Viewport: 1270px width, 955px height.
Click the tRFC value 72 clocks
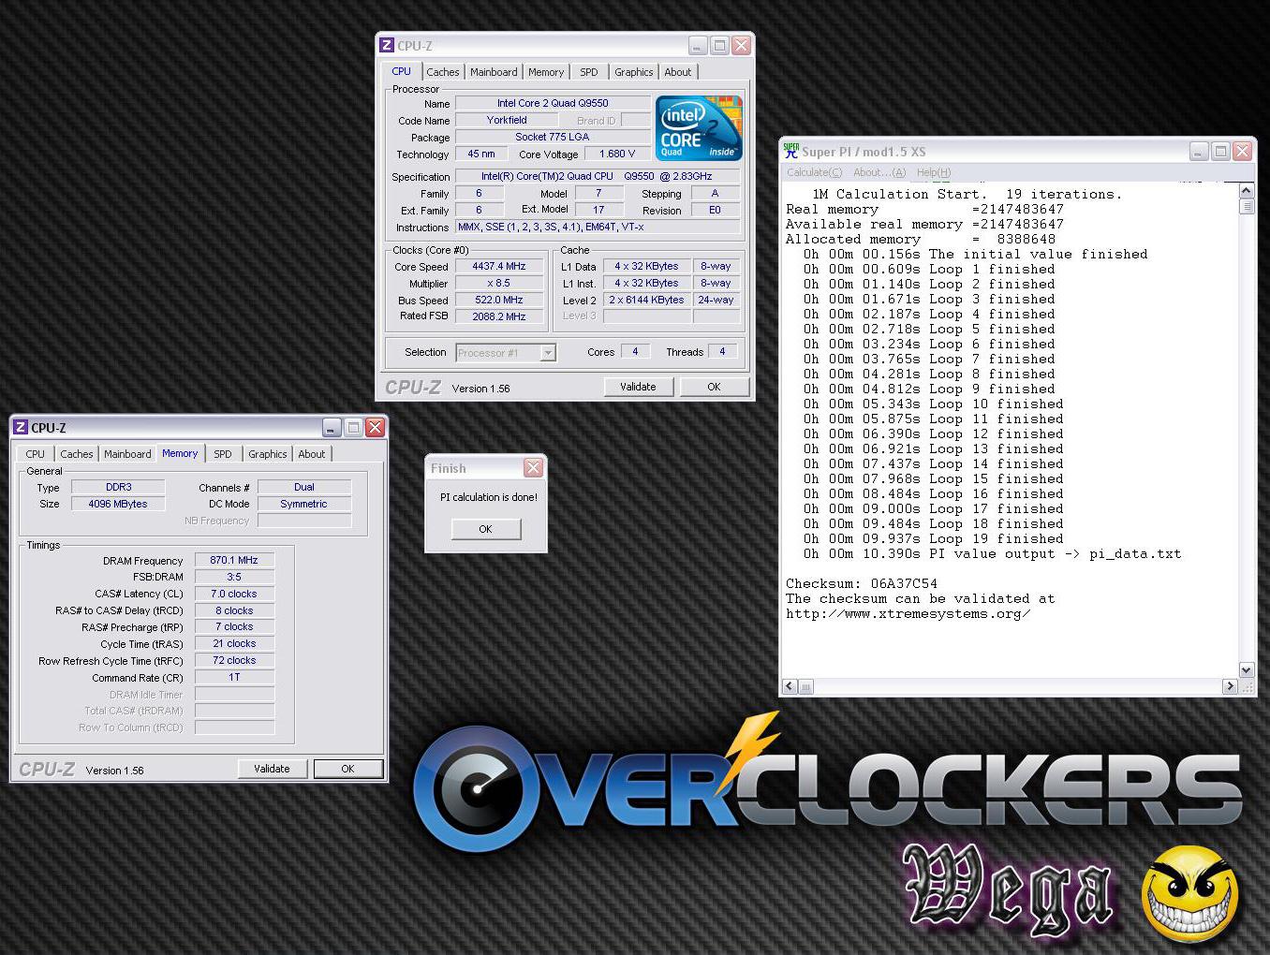[x=234, y=660]
